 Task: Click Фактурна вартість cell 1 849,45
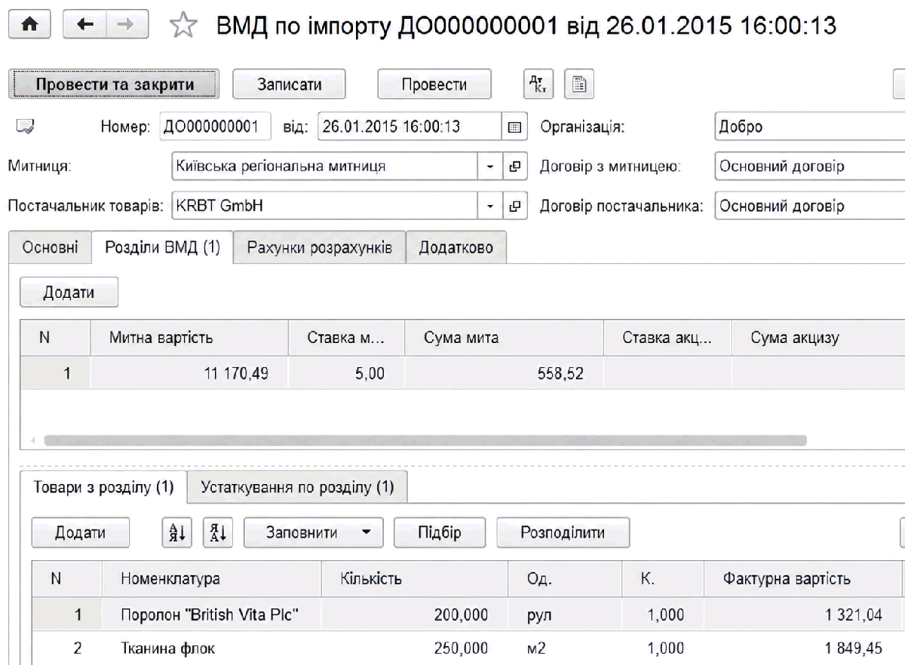click(x=802, y=648)
